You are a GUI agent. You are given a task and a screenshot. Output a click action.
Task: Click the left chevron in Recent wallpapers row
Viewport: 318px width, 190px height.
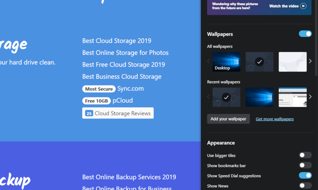(208, 97)
